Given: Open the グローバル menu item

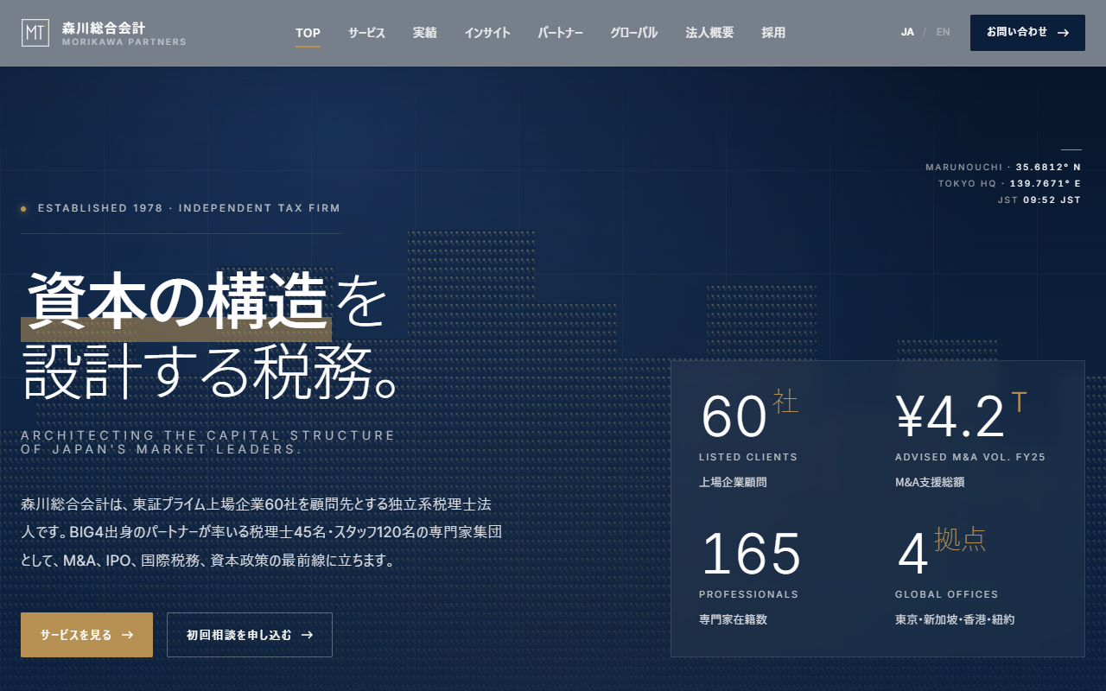Looking at the screenshot, I should (633, 33).
